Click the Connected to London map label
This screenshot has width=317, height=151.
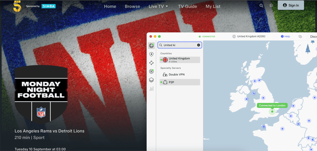(x=272, y=105)
